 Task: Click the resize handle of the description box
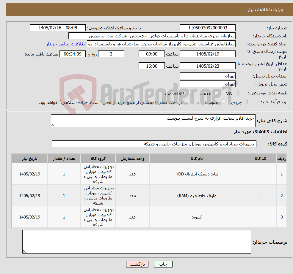(x=53, y=125)
